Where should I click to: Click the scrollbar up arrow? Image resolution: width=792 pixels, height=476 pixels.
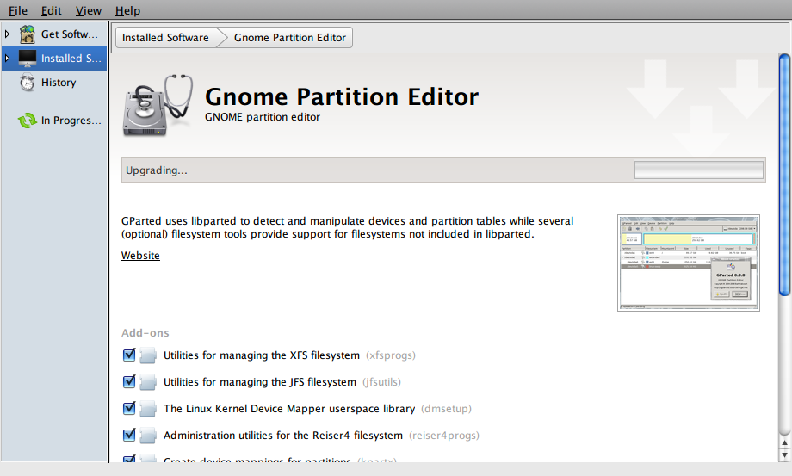click(x=784, y=443)
